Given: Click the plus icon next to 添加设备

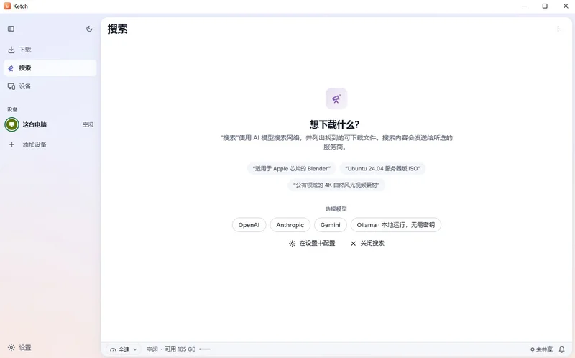Looking at the screenshot, I should [11, 144].
